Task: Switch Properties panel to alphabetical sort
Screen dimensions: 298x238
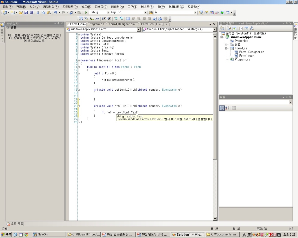Action: (227, 108)
